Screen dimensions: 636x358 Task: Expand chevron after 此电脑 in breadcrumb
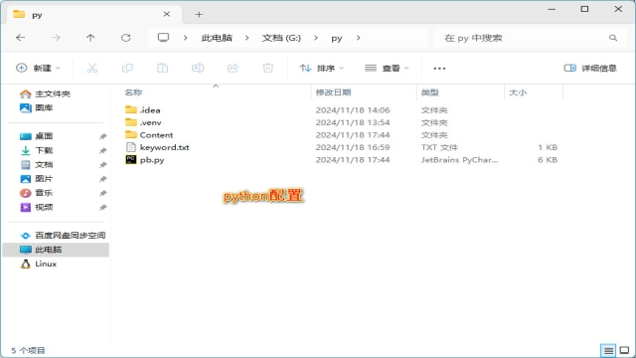point(247,38)
